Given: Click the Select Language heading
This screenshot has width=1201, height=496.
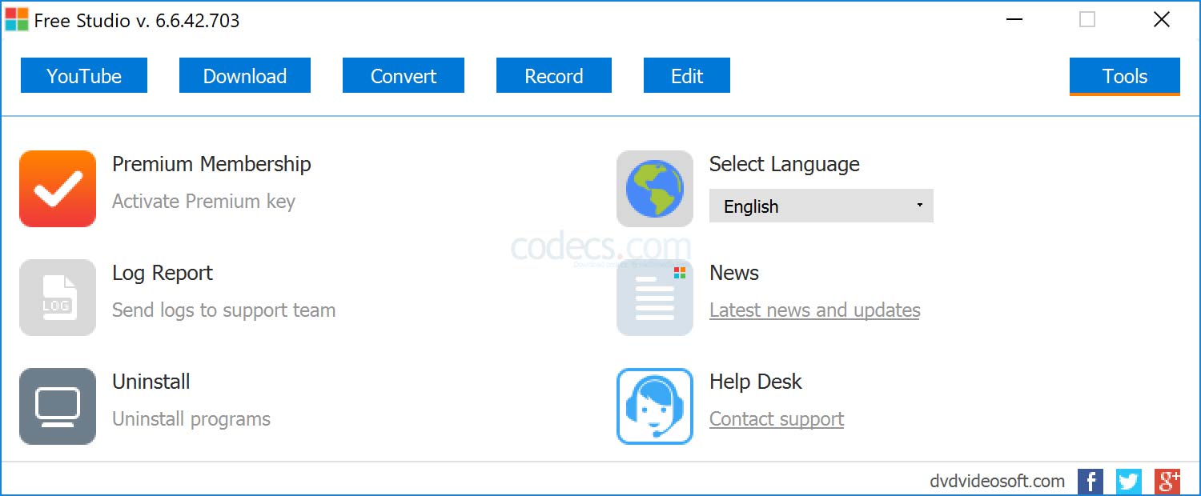Looking at the screenshot, I should (x=785, y=165).
